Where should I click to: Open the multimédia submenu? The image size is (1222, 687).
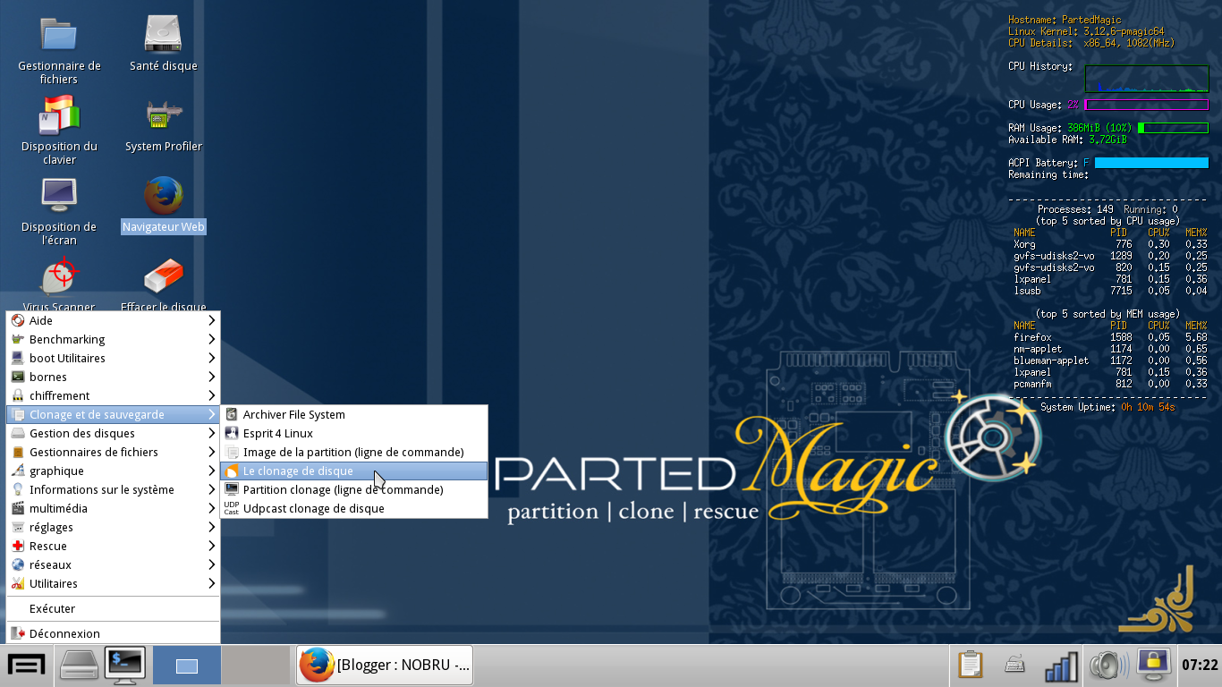tap(113, 508)
